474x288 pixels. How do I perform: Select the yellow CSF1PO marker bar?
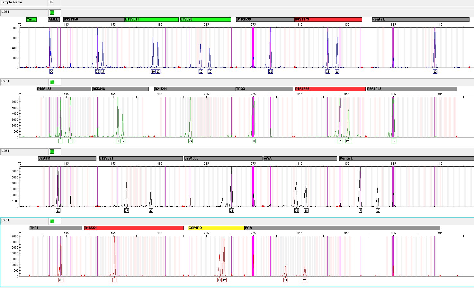(216, 228)
